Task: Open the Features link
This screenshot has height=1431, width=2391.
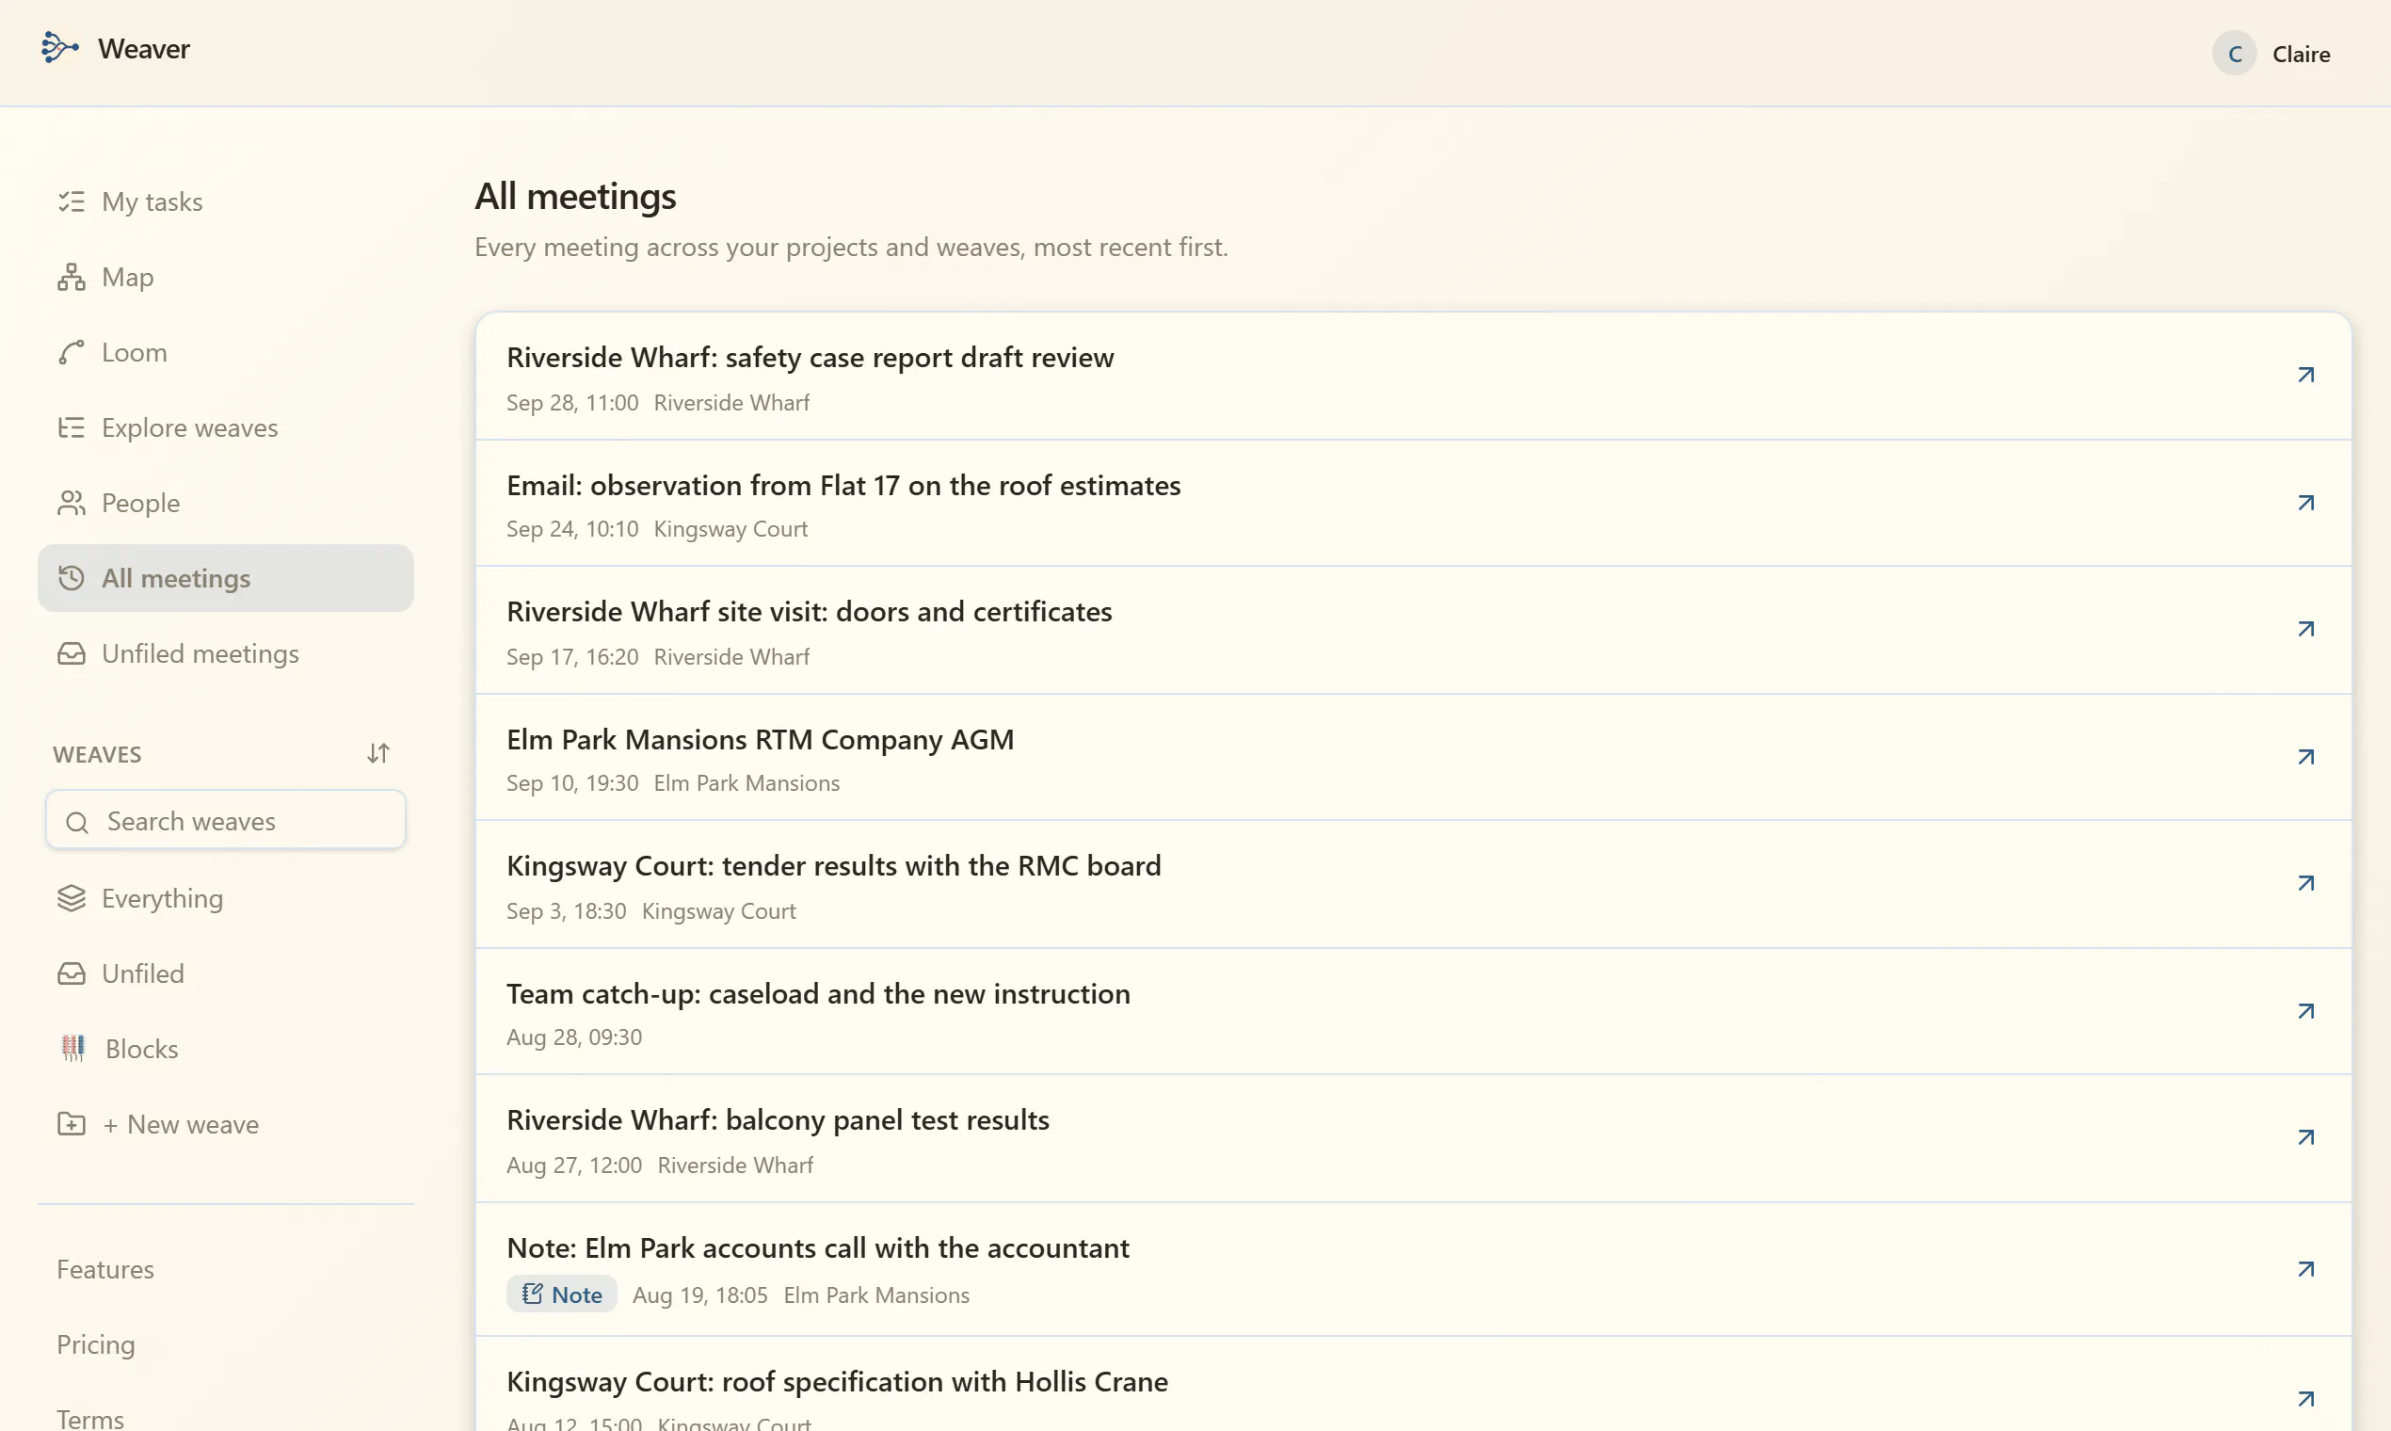Action: point(105,1269)
